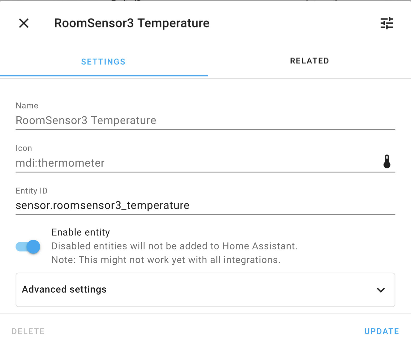Open the Related tab

tap(309, 61)
